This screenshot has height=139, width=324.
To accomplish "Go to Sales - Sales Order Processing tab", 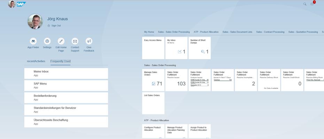I will [174, 32].
